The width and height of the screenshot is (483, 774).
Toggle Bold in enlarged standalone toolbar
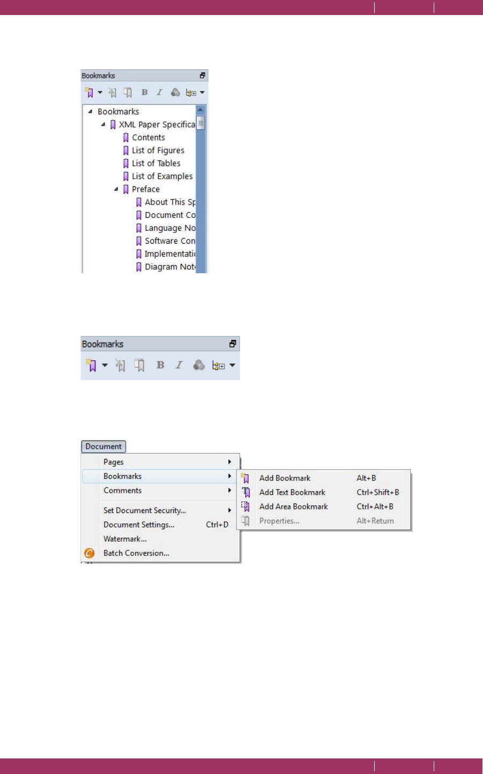coord(160,365)
